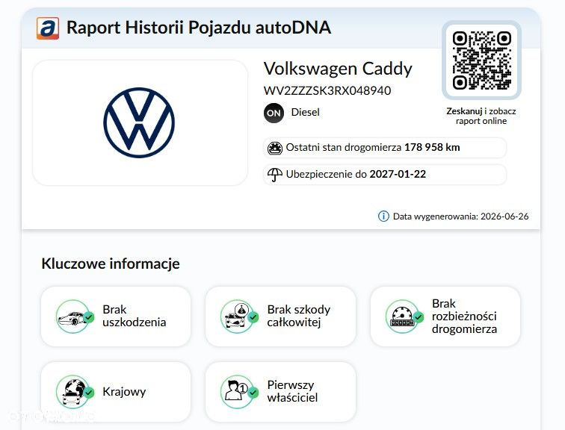Image resolution: width=565 pixels, height=430 pixels.
Task: Click the Volkswagen Caddy title
Action: click(338, 69)
